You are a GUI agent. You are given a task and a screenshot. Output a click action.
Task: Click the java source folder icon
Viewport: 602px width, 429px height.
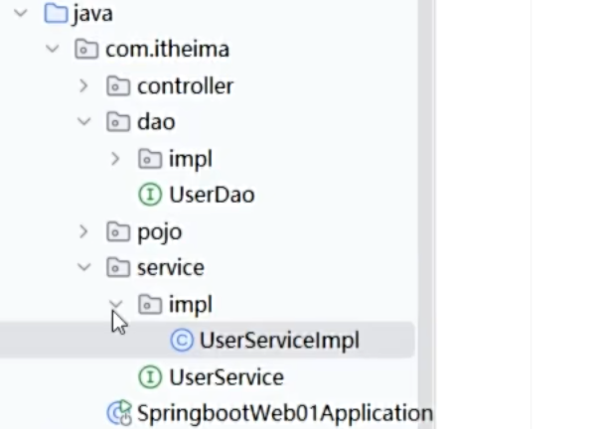tap(56, 14)
